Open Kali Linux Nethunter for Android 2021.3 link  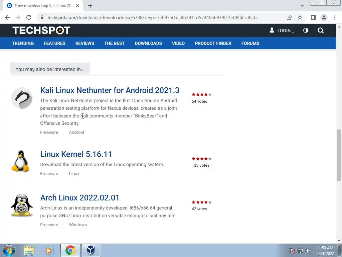tap(110, 90)
